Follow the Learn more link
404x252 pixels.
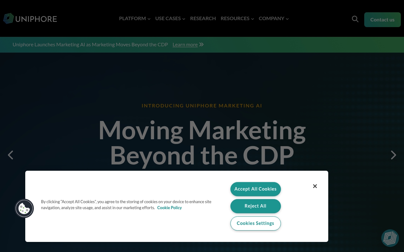click(185, 44)
